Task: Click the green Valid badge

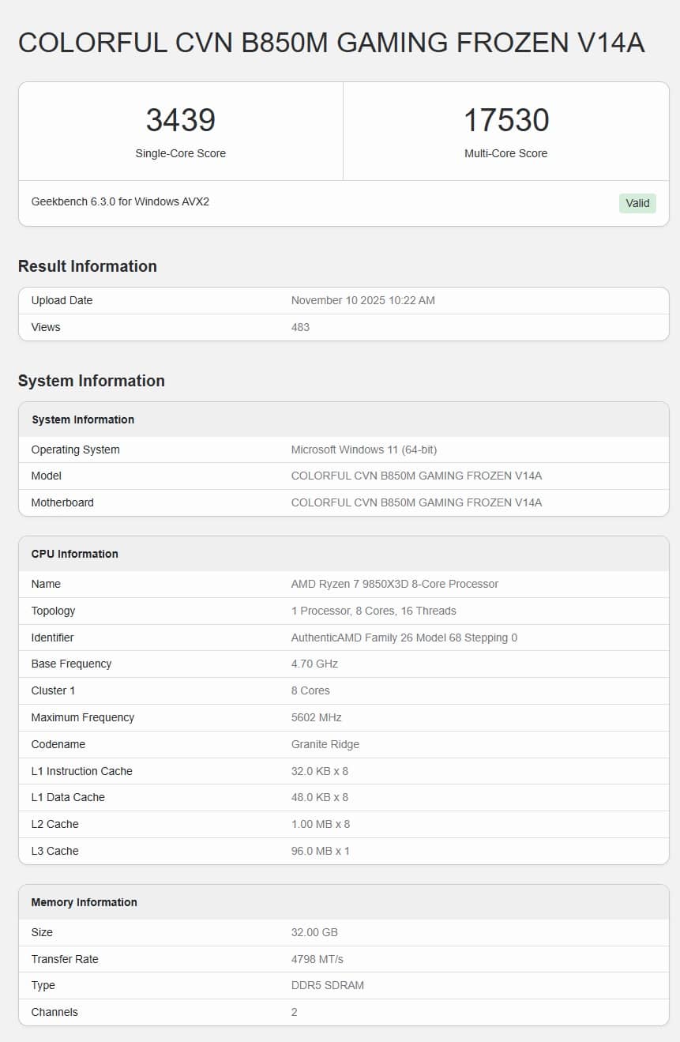Action: tap(637, 203)
